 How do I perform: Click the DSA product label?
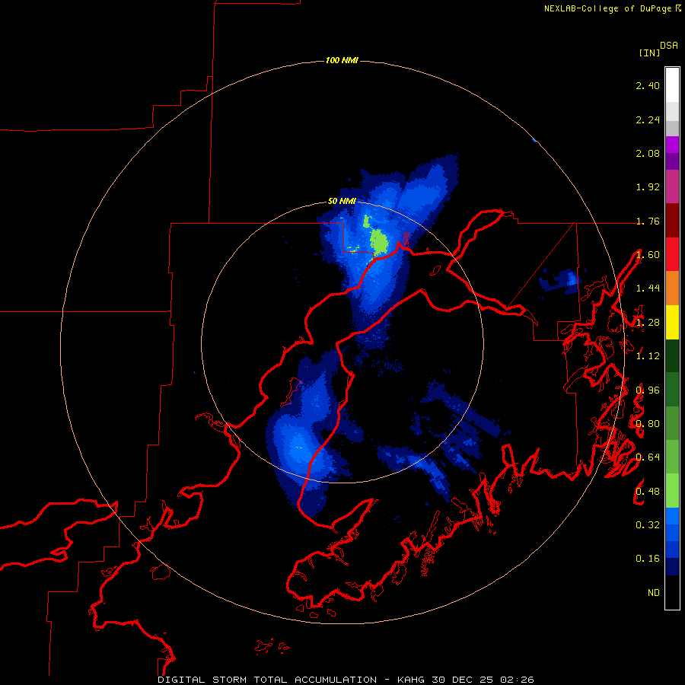point(669,46)
